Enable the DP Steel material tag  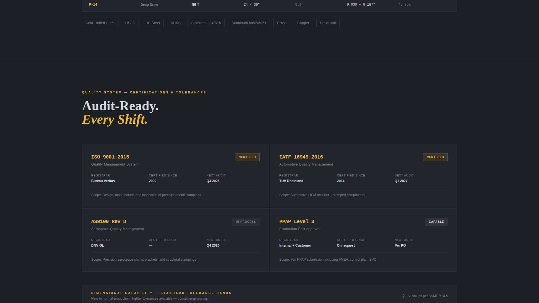pyautogui.click(x=152, y=23)
